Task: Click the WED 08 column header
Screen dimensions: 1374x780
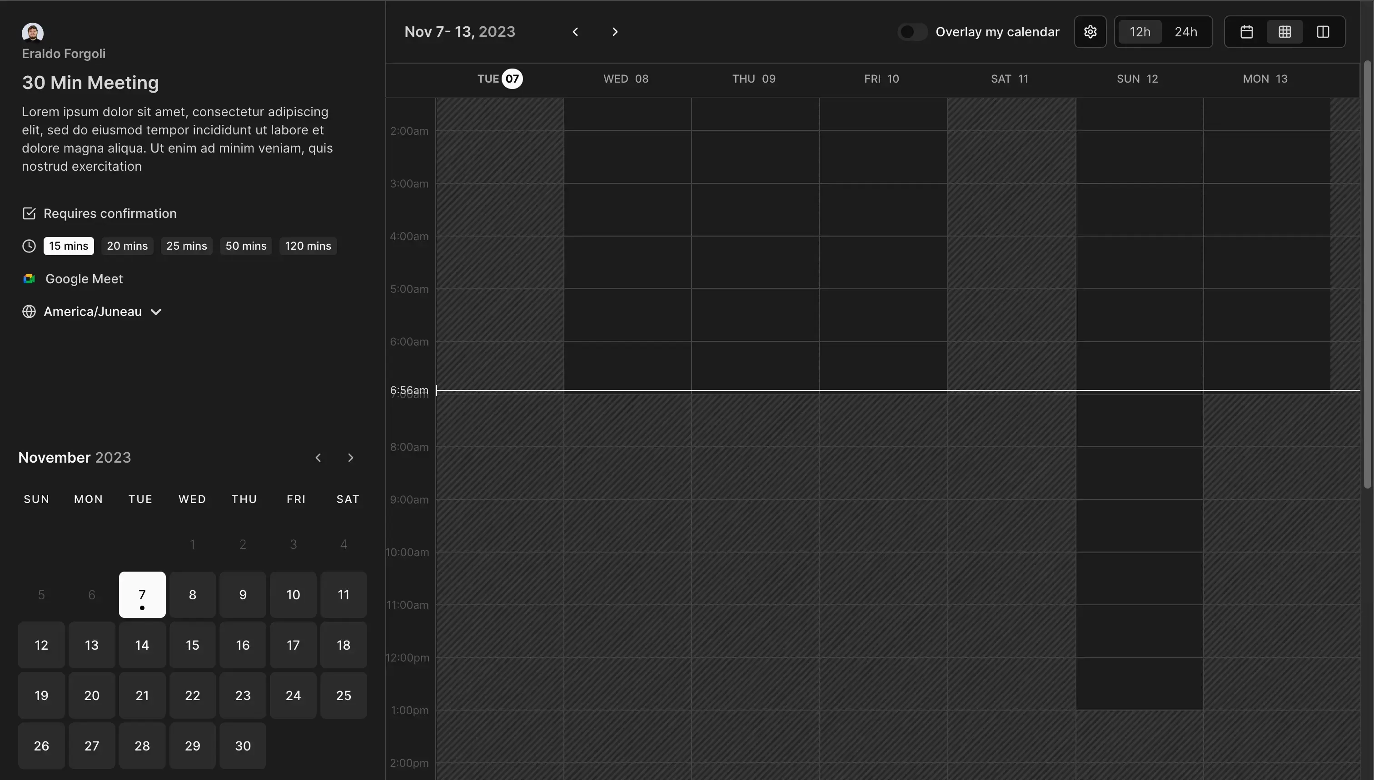Action: pyautogui.click(x=626, y=79)
